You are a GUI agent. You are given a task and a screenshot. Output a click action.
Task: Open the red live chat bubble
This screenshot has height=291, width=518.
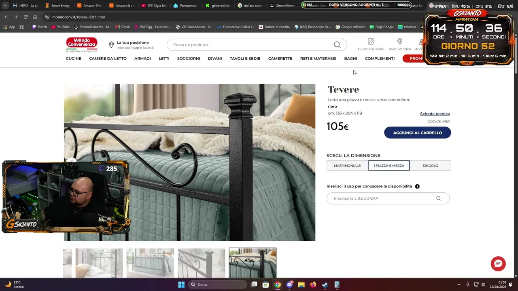coord(498,264)
